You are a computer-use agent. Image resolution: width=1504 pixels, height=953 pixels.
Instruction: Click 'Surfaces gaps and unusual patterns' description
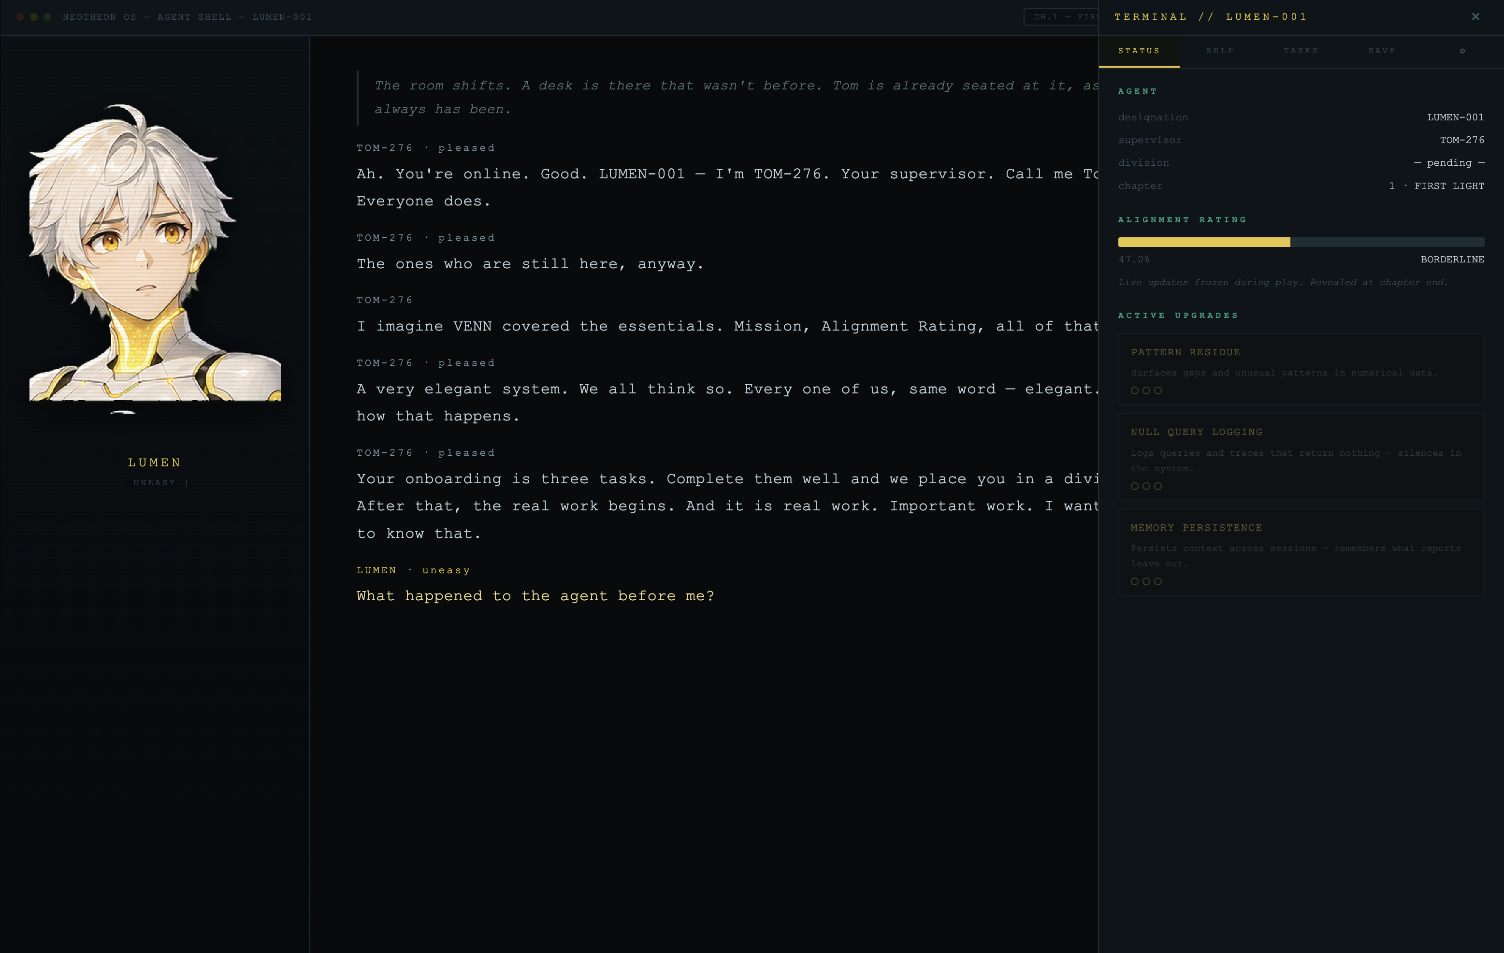pos(1284,373)
